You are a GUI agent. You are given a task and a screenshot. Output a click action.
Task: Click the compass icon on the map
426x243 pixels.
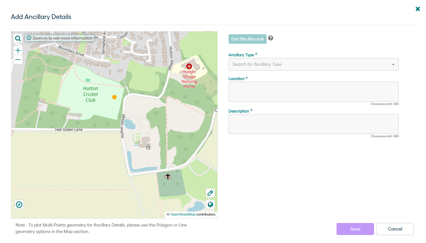click(19, 204)
